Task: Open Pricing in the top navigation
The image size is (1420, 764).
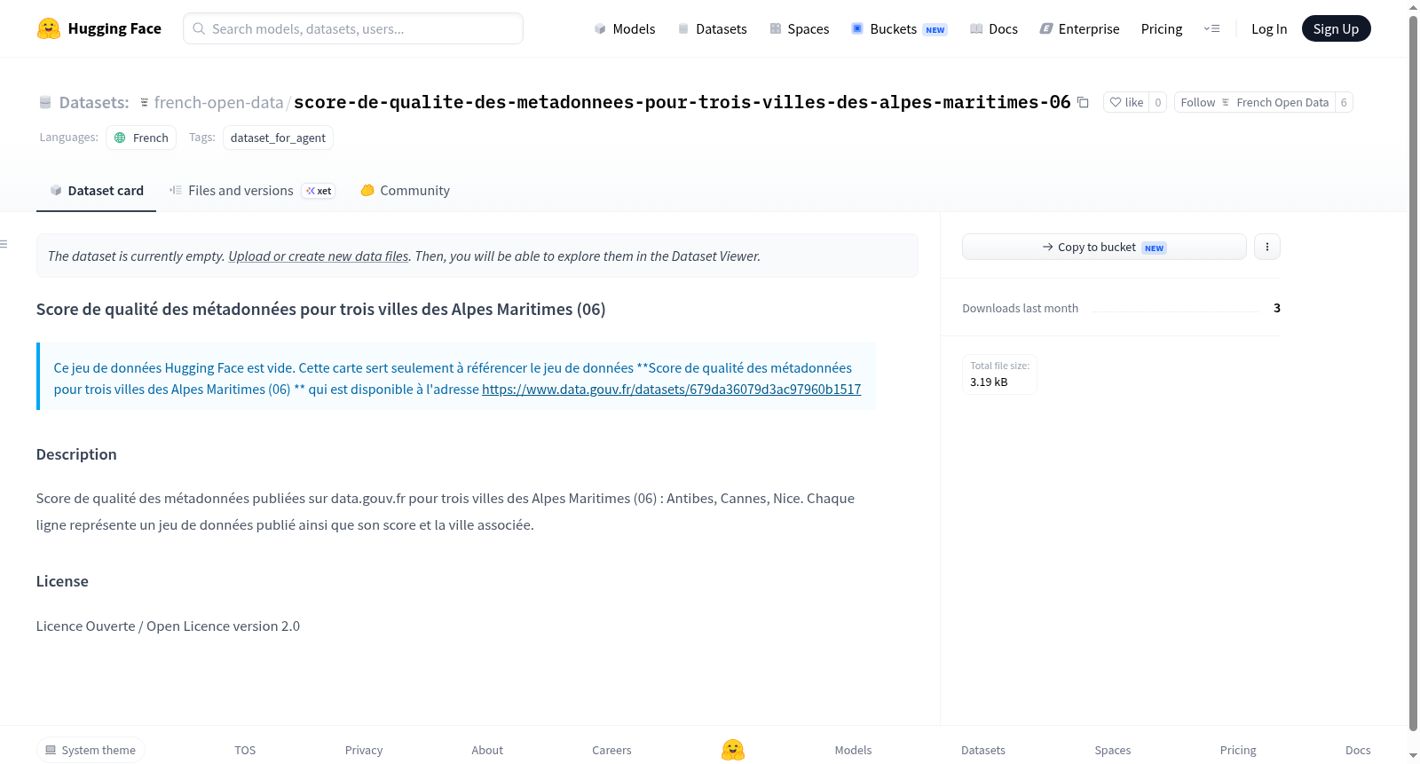Action: (x=1162, y=28)
